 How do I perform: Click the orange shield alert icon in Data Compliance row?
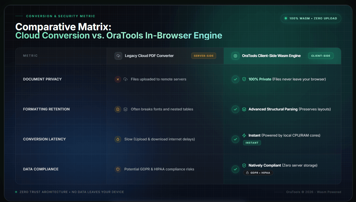(x=118, y=169)
